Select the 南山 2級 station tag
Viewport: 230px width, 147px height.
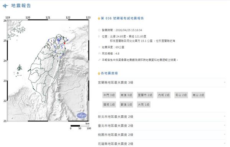coord(198,95)
